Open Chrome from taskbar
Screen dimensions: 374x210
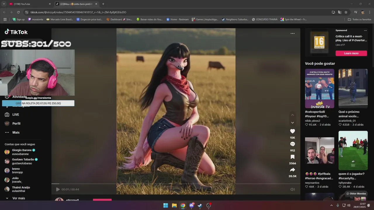point(183,205)
